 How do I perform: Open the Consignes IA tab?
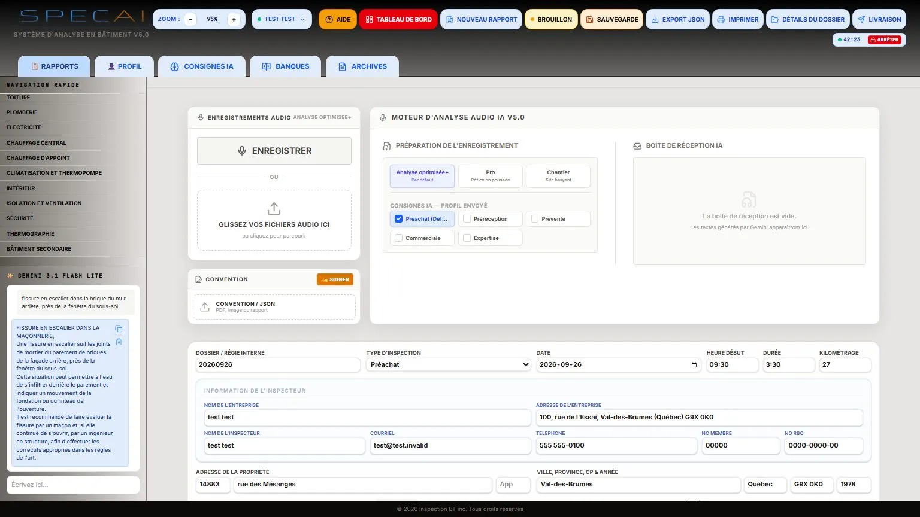pos(202,66)
